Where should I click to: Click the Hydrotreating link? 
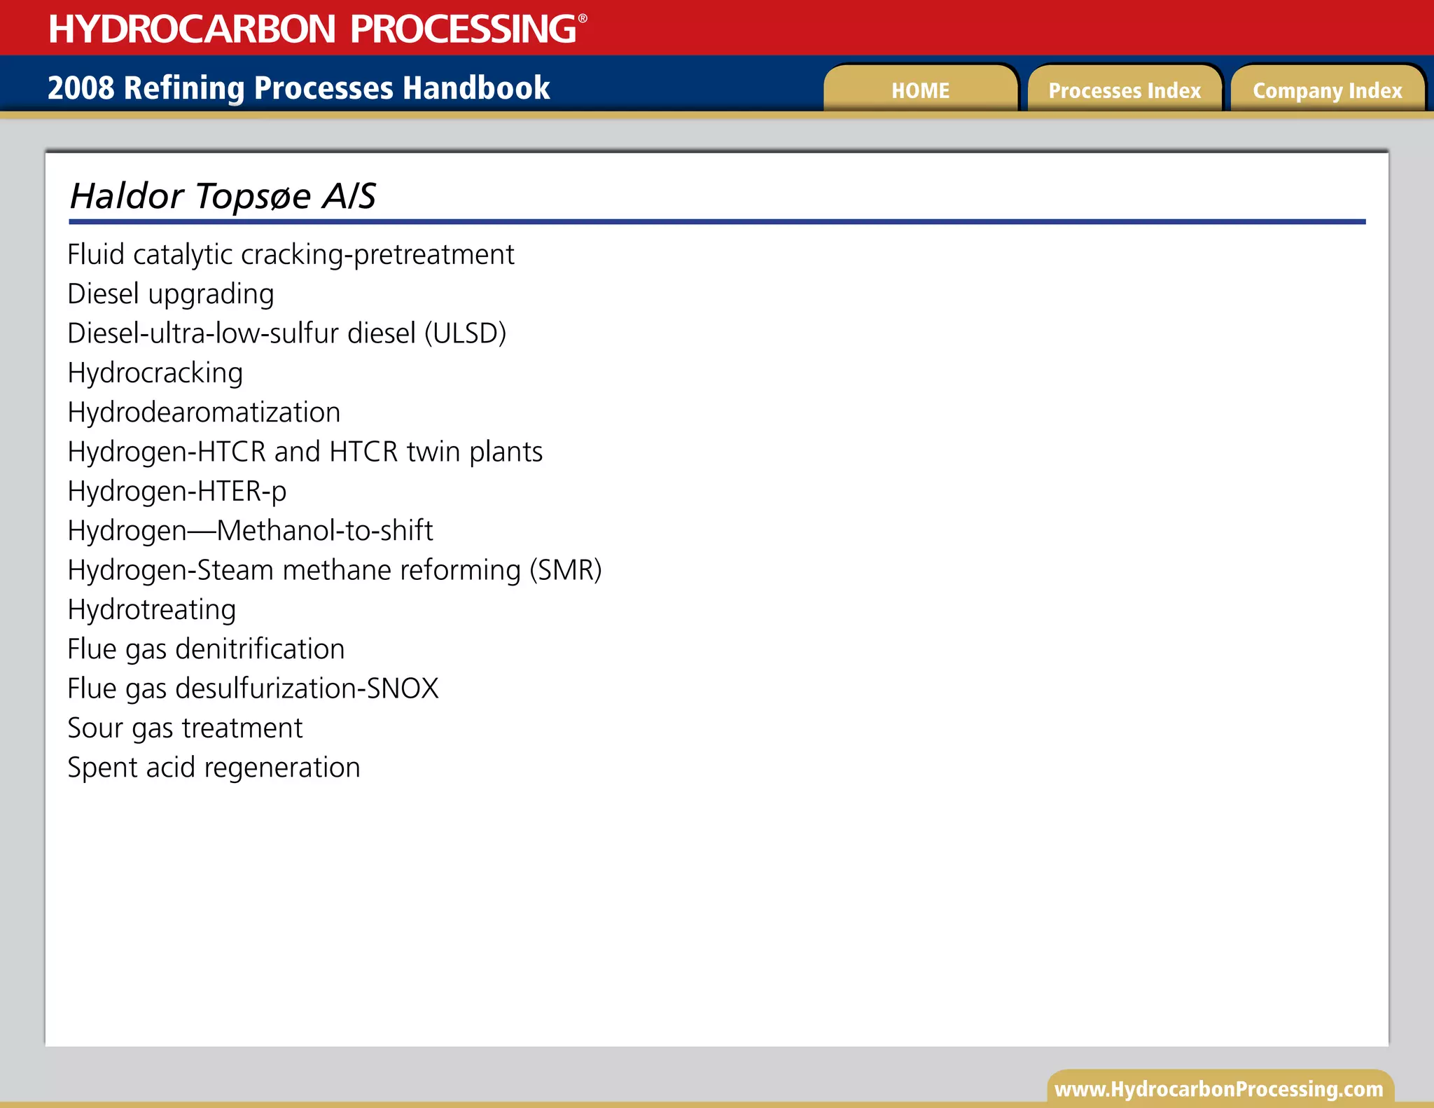click(x=152, y=609)
